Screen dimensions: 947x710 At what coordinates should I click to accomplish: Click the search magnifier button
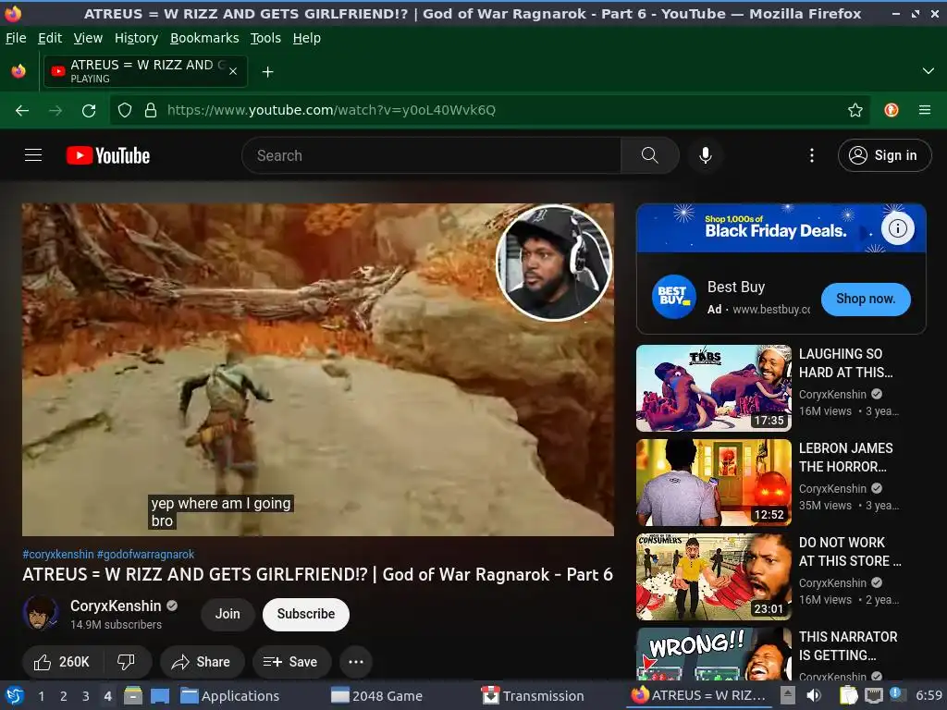pyautogui.click(x=650, y=155)
